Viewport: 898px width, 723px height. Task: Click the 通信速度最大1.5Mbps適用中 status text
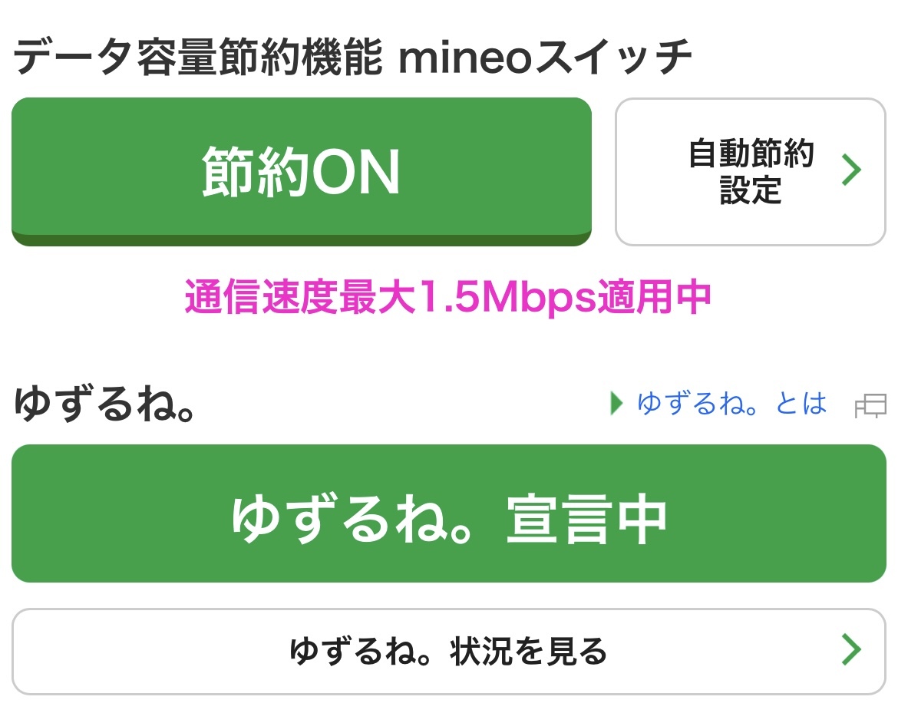(x=448, y=298)
